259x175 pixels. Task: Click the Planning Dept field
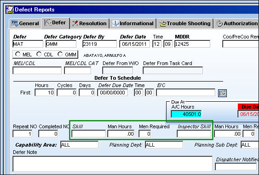[x=164, y=145]
